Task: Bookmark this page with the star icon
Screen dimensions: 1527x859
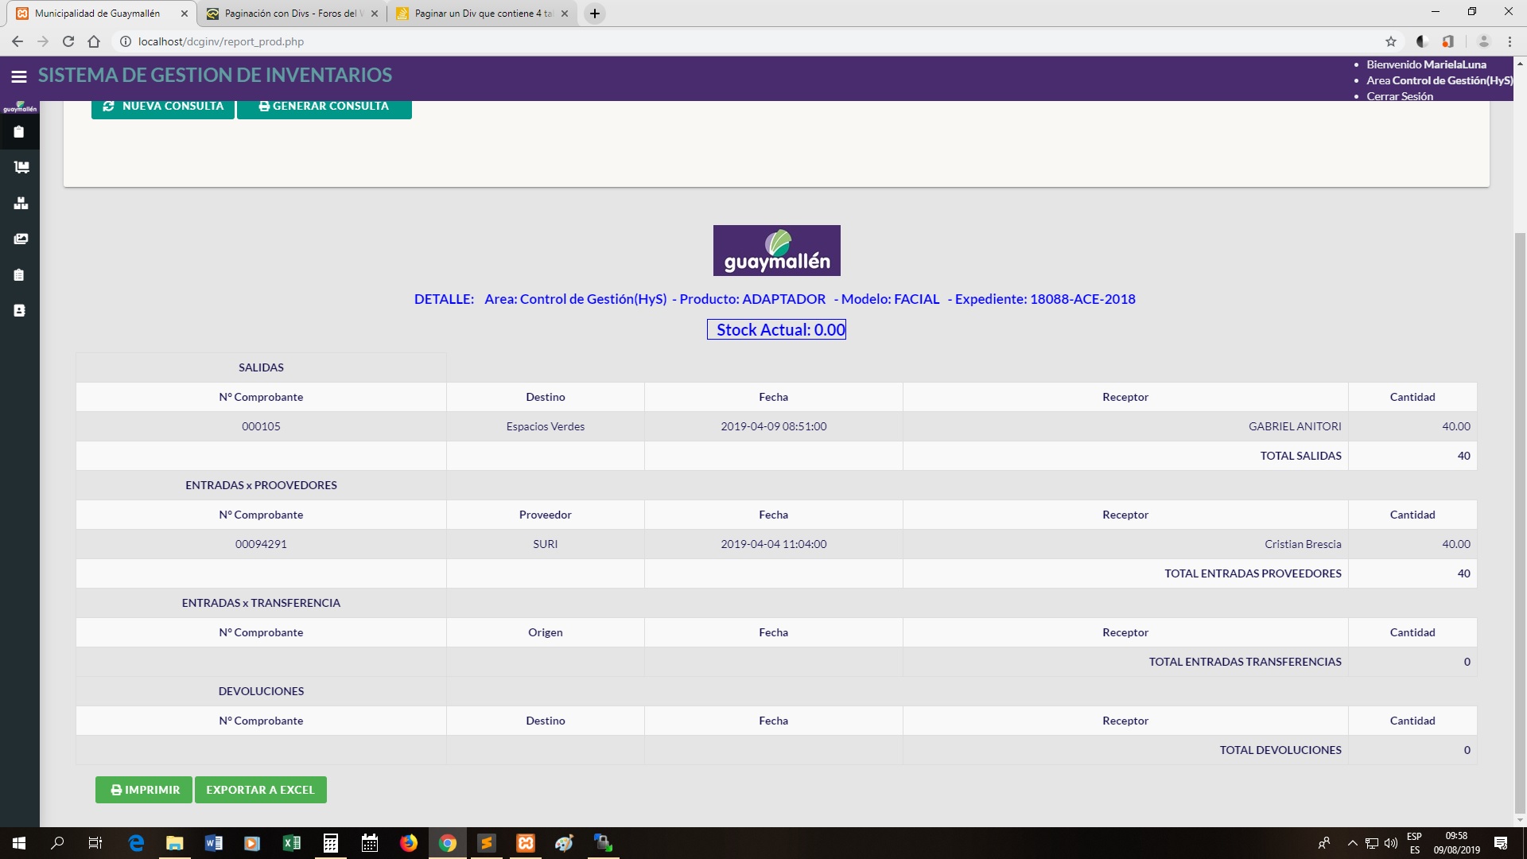Action: pos(1391,41)
